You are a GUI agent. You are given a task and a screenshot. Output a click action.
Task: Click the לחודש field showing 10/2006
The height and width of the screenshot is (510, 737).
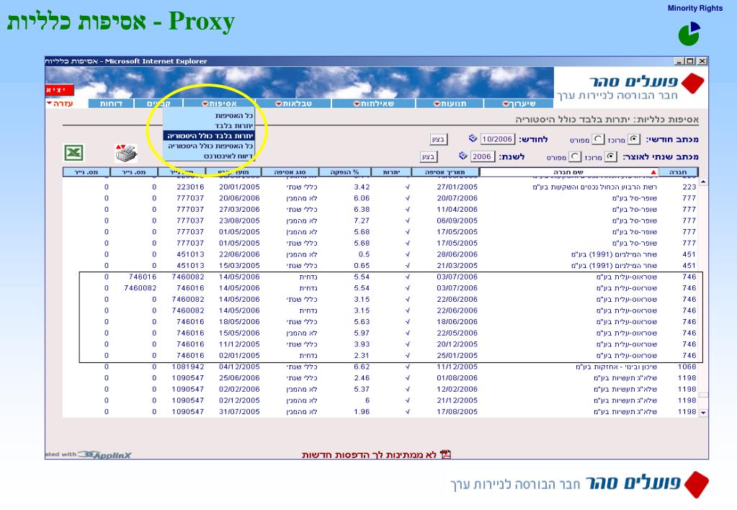(497, 139)
